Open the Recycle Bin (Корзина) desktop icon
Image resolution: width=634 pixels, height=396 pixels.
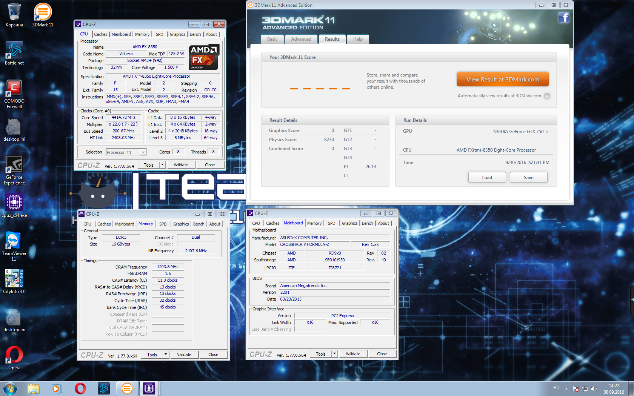coord(14,15)
